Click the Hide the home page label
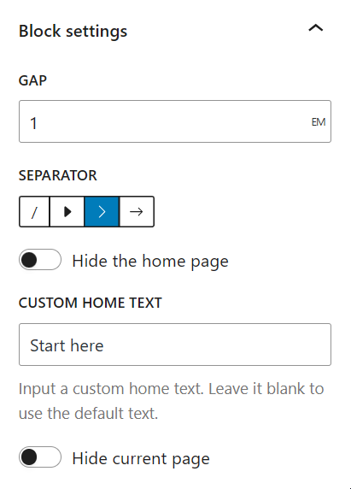The height and width of the screenshot is (489, 351). pos(150,261)
